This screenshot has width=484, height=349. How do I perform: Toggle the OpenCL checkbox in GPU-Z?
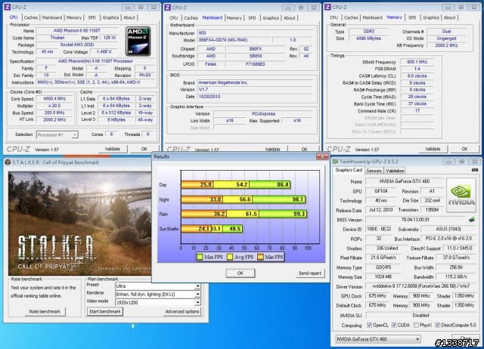point(369,325)
